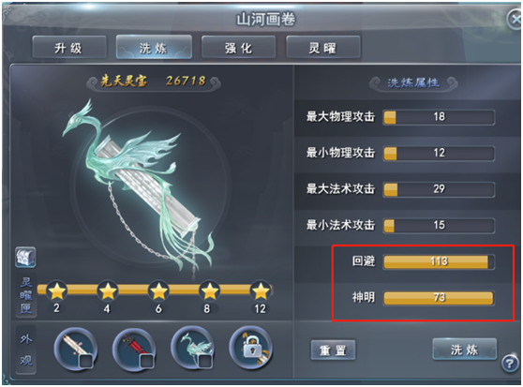Select the red scroll appearance icon
This screenshot has width=523, height=387.
point(134,349)
